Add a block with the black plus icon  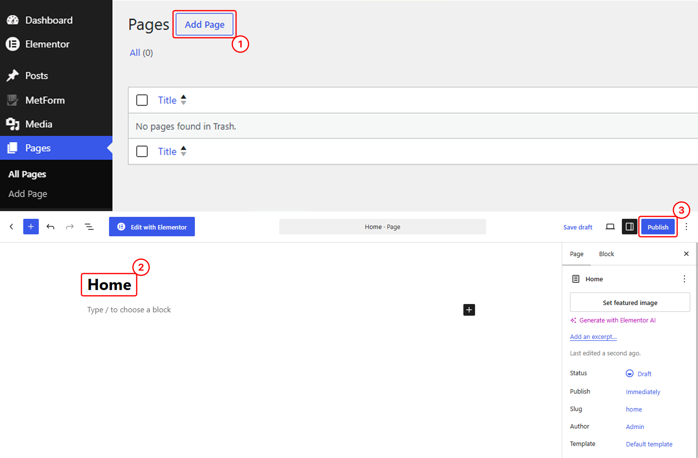[x=469, y=310]
